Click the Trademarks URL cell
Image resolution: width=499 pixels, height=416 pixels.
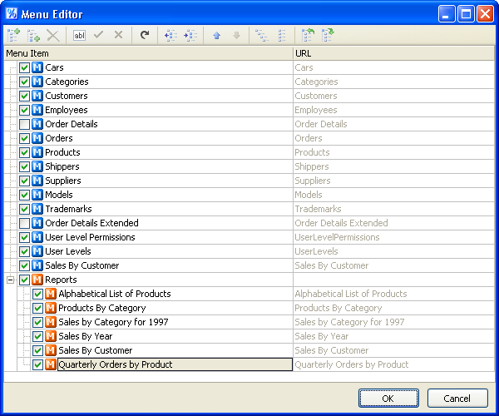pyautogui.click(x=393, y=209)
